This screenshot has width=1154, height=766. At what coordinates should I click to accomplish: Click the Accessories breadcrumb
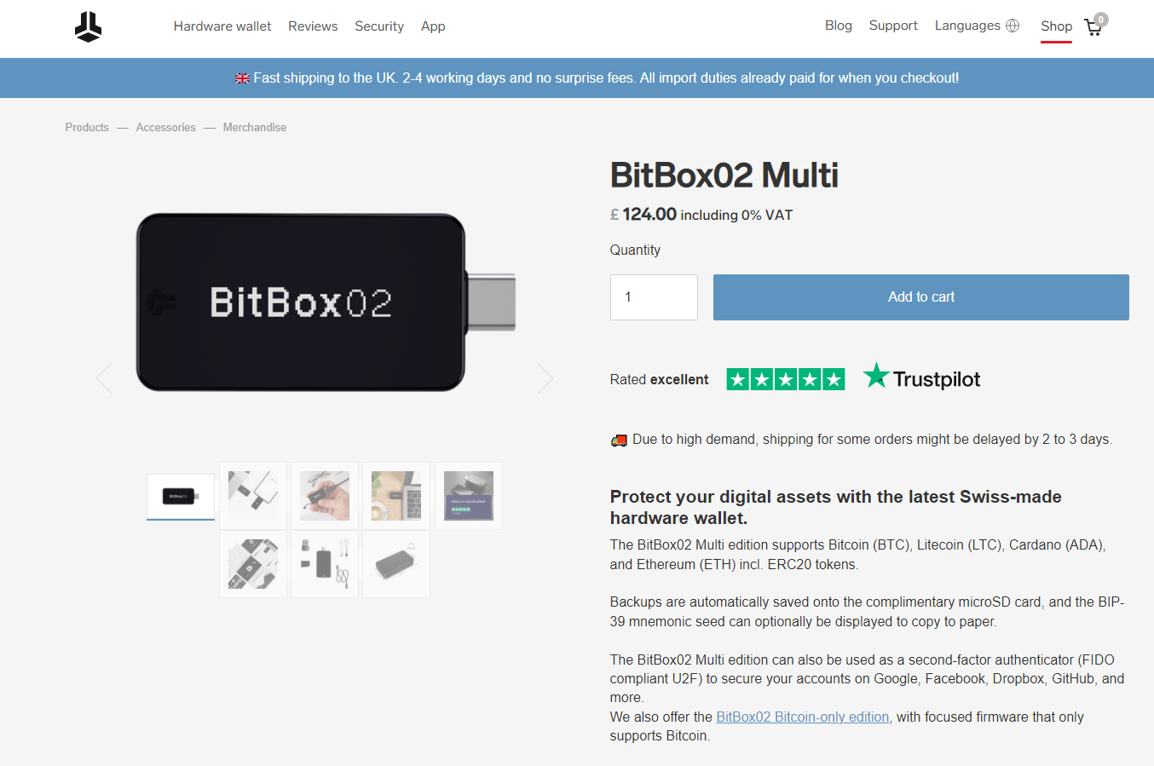point(166,127)
